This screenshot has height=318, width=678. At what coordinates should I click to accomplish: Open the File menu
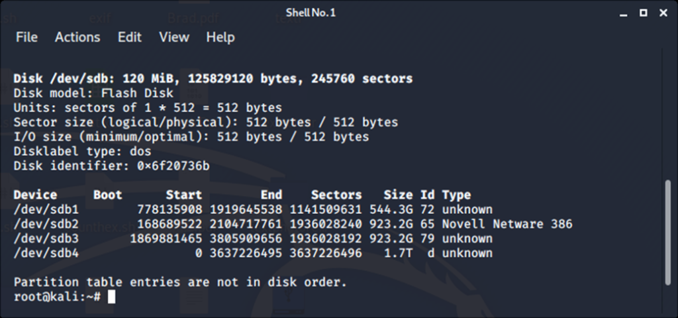click(26, 37)
